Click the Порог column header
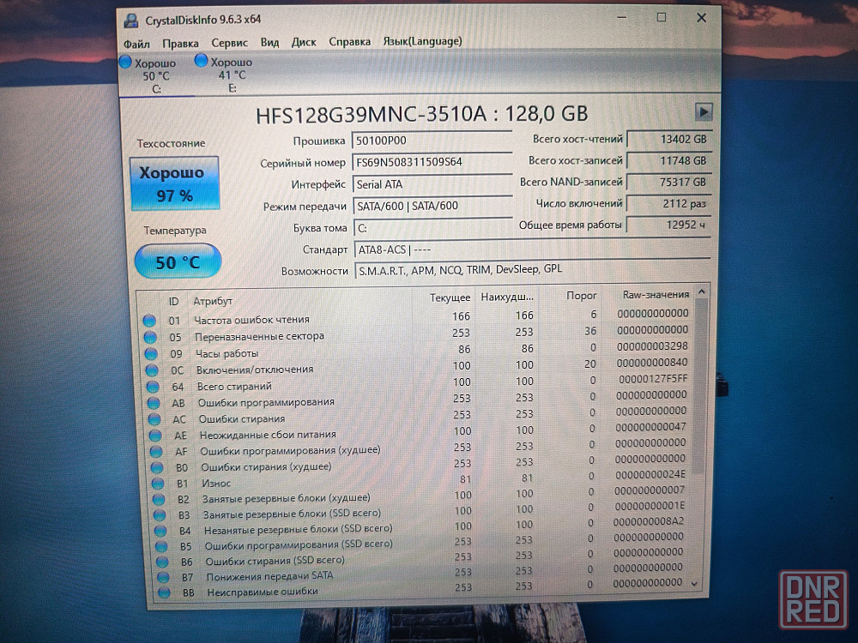Image resolution: width=858 pixels, height=643 pixels. coord(581,295)
